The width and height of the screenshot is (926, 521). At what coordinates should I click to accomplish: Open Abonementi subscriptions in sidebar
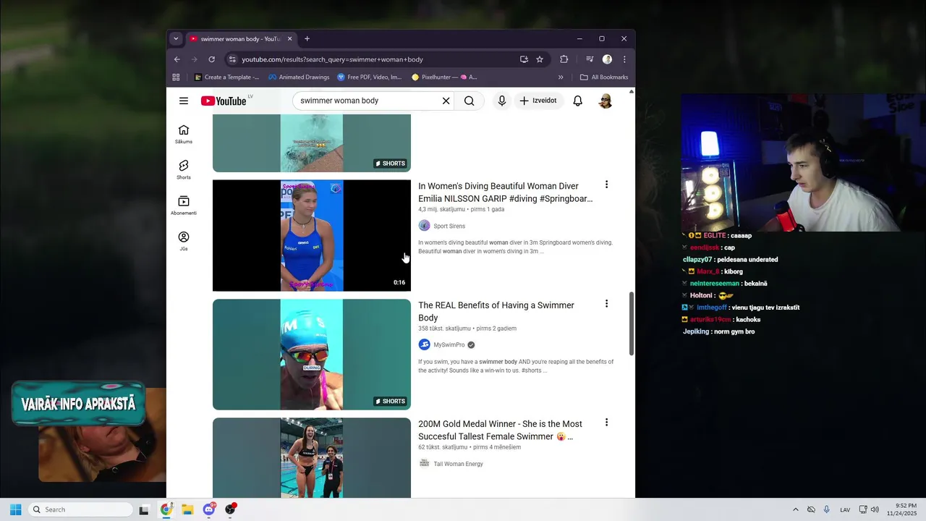(184, 205)
